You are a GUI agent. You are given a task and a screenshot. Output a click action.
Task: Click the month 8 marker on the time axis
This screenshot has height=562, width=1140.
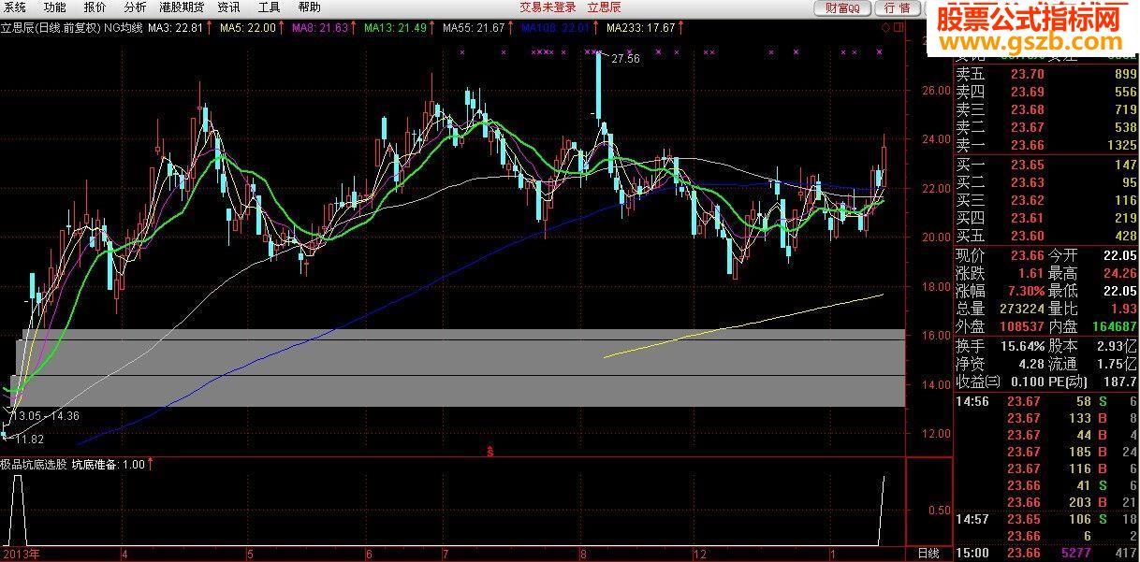point(583,555)
